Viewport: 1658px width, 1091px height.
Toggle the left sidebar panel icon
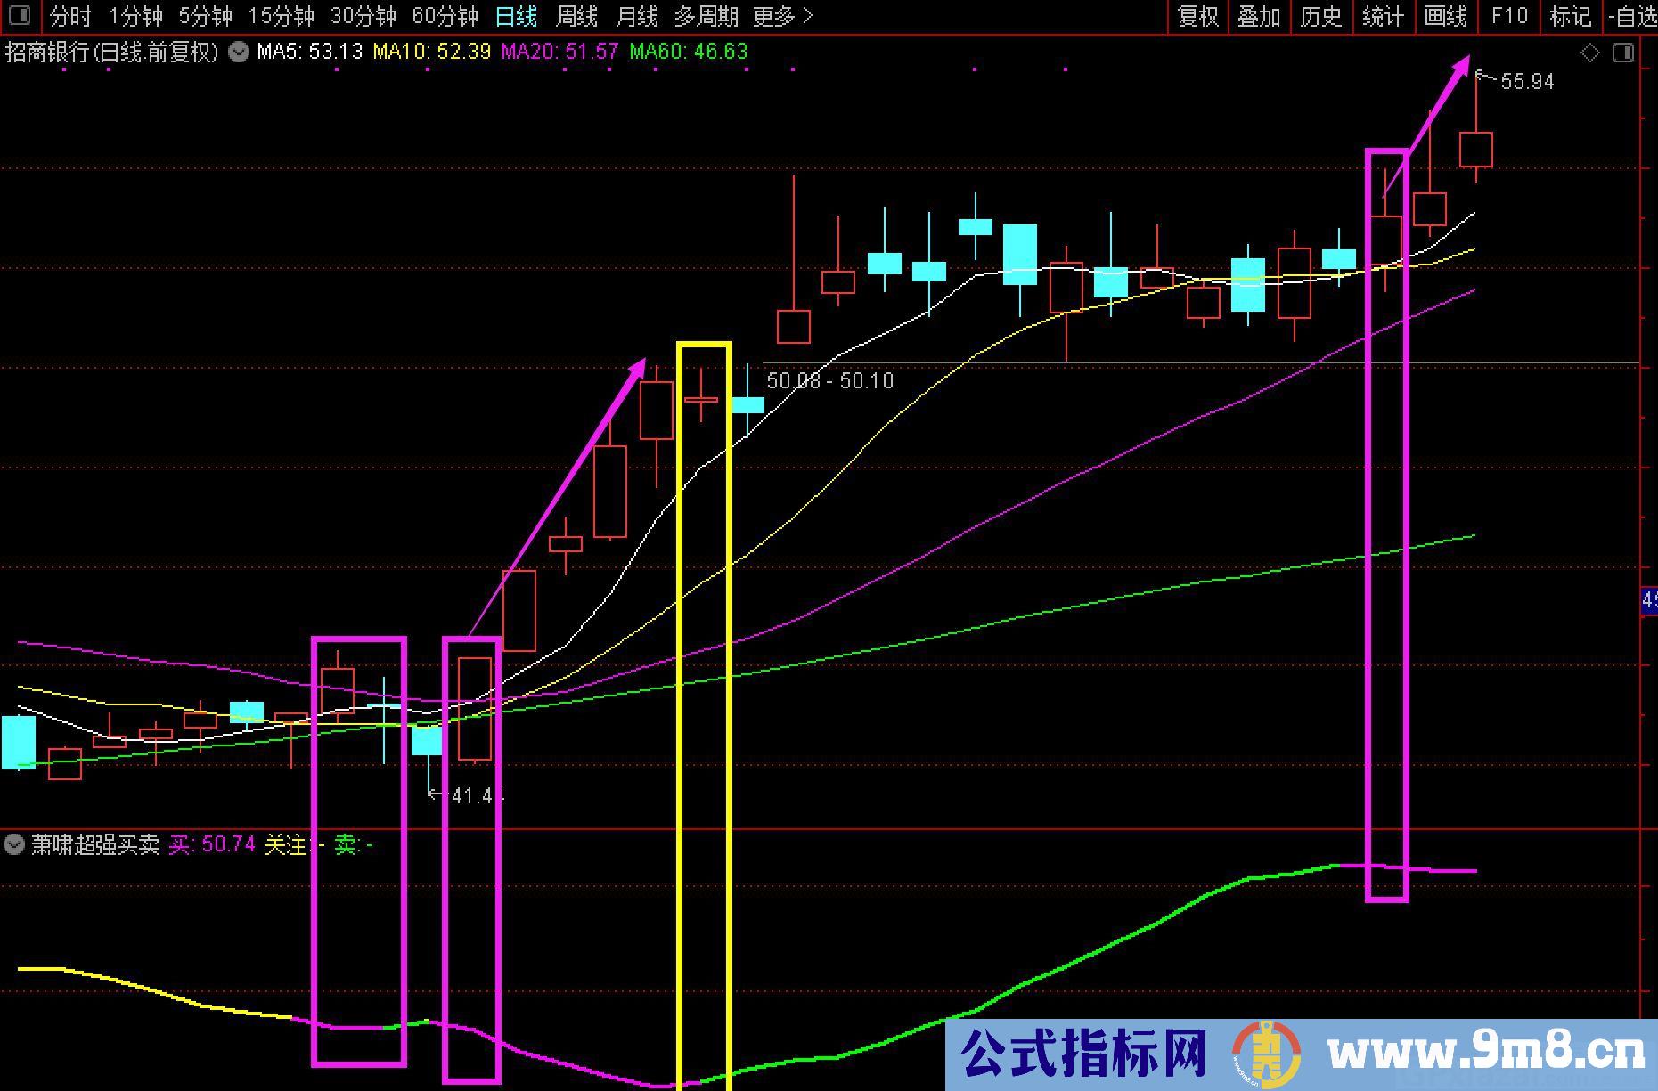click(x=19, y=16)
